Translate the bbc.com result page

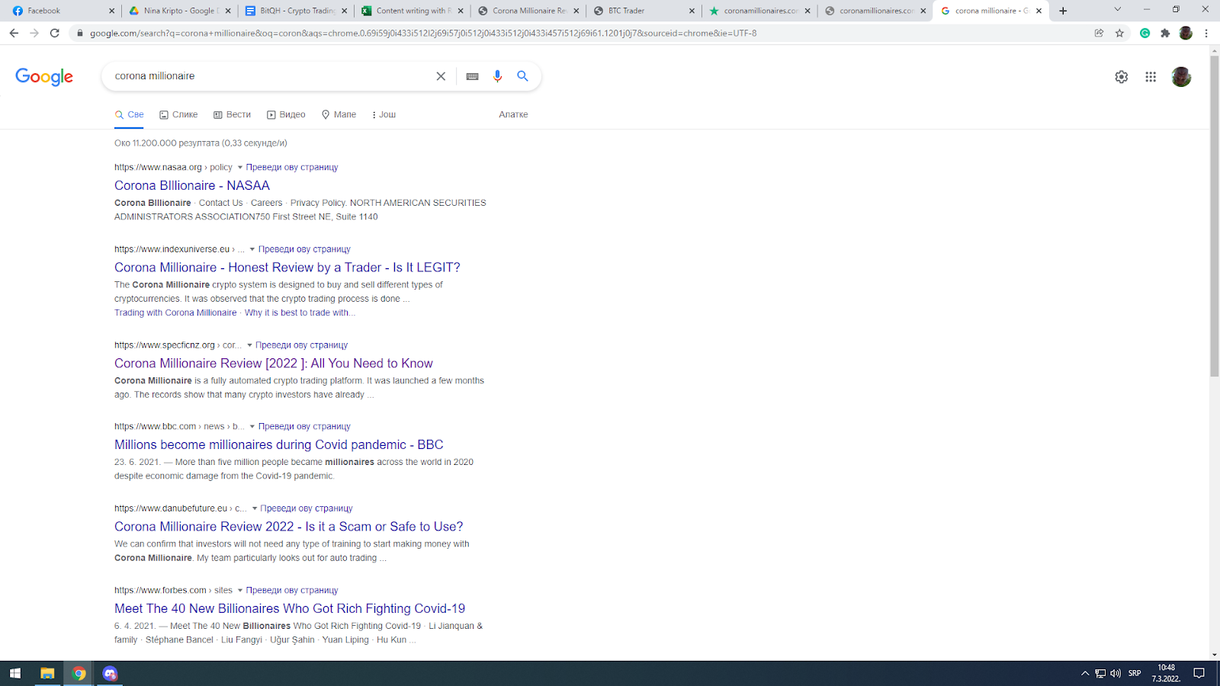[x=304, y=427]
